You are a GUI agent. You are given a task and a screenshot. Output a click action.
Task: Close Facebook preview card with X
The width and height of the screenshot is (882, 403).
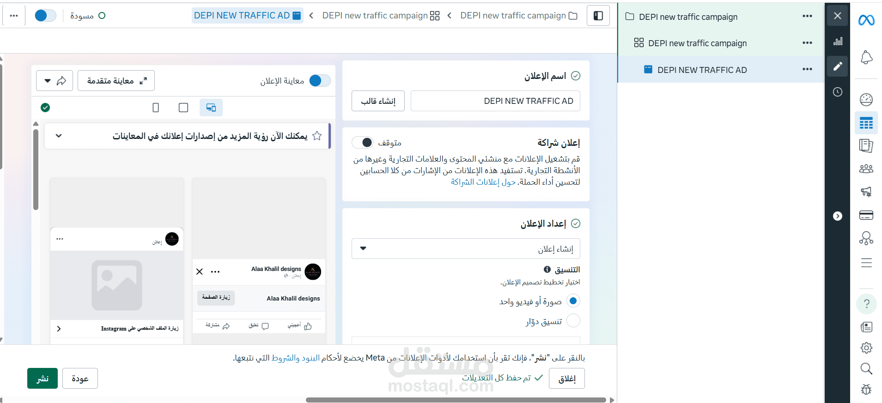coord(200,271)
